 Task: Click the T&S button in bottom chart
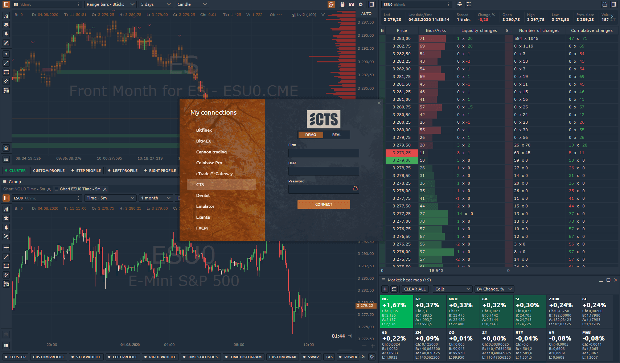329,357
